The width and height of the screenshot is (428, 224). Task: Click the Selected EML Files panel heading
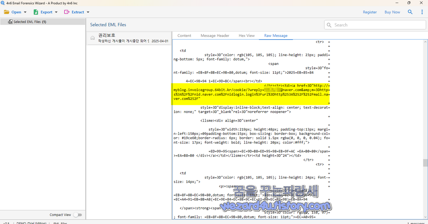pos(108,25)
